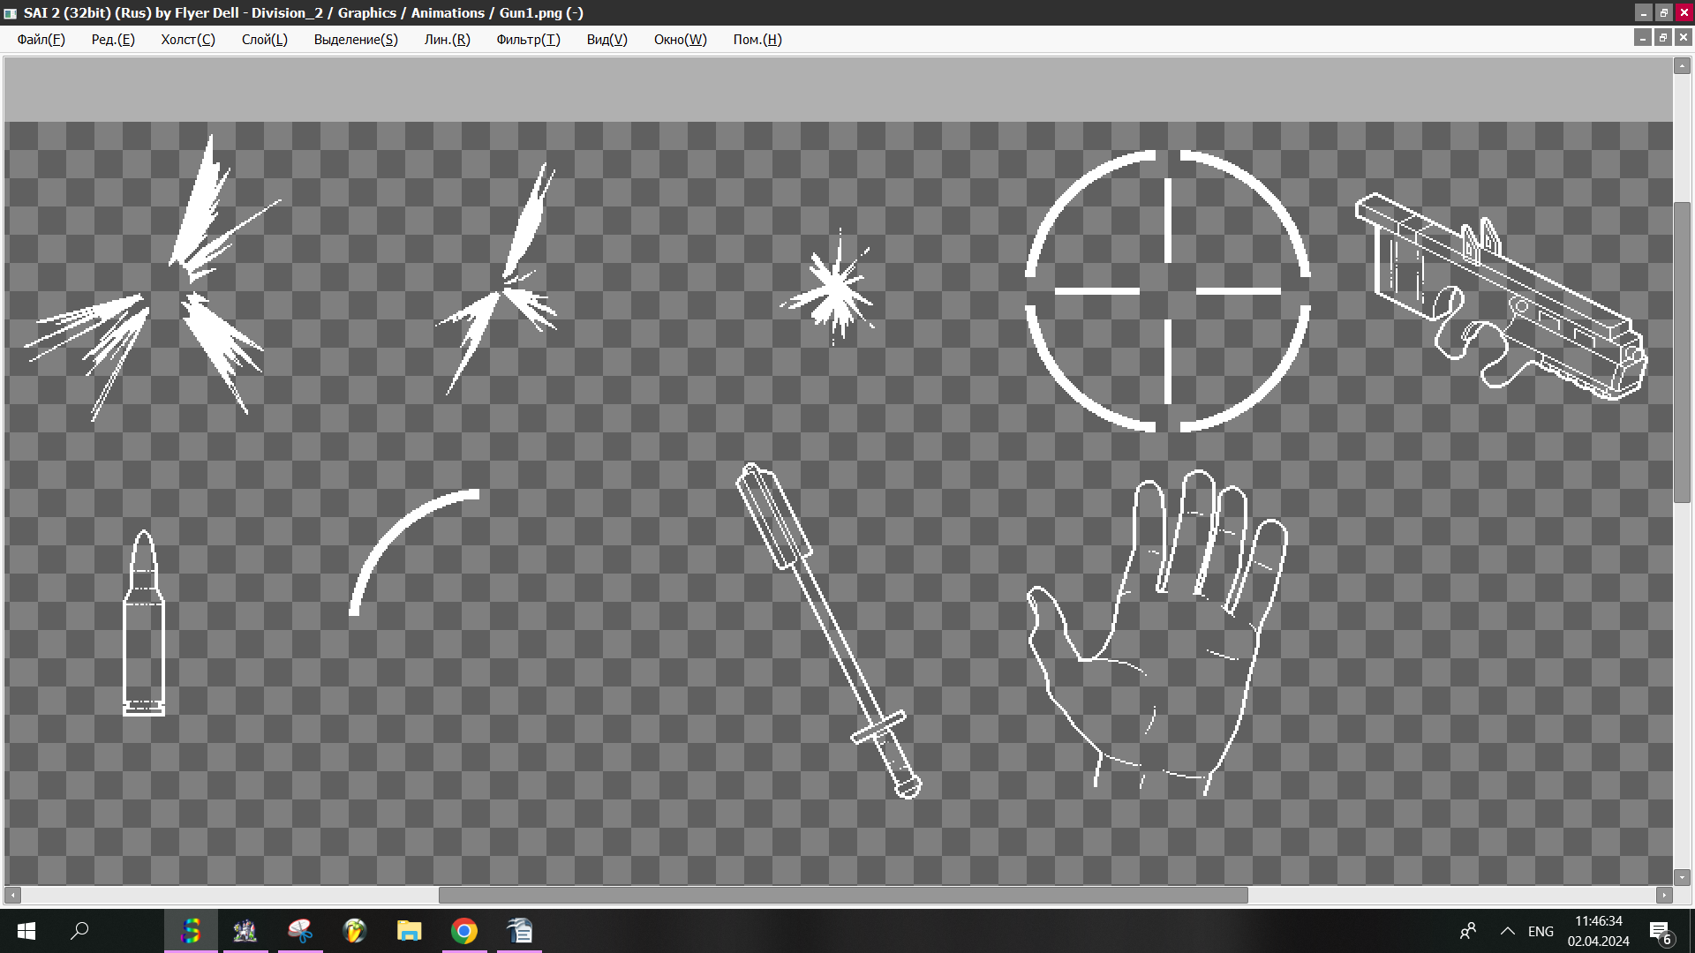Switch to Google Chrome in taskbar
This screenshot has height=953, width=1695.
(464, 931)
